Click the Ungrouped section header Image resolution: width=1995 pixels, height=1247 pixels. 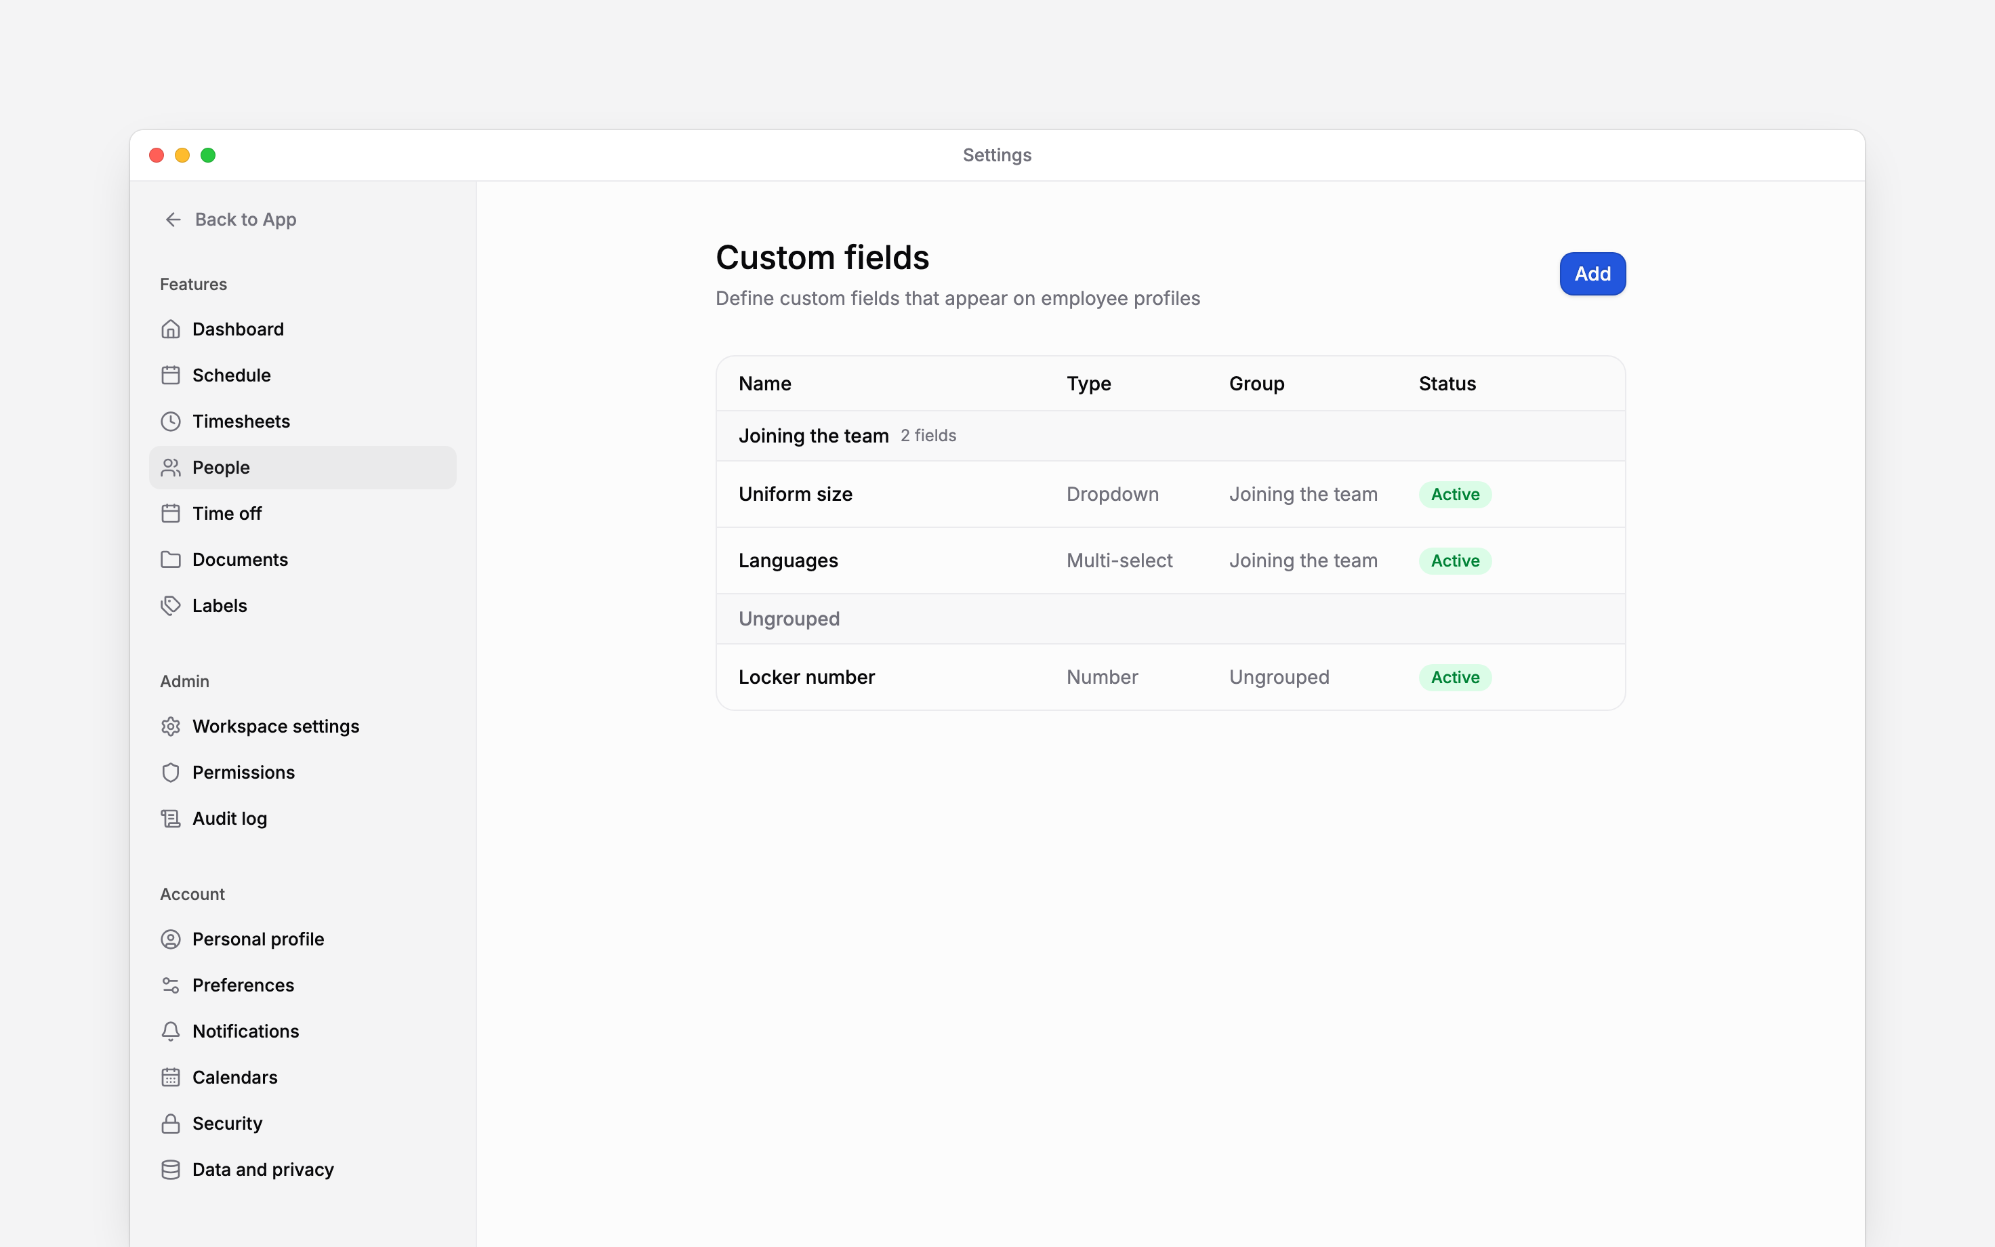pos(1170,619)
